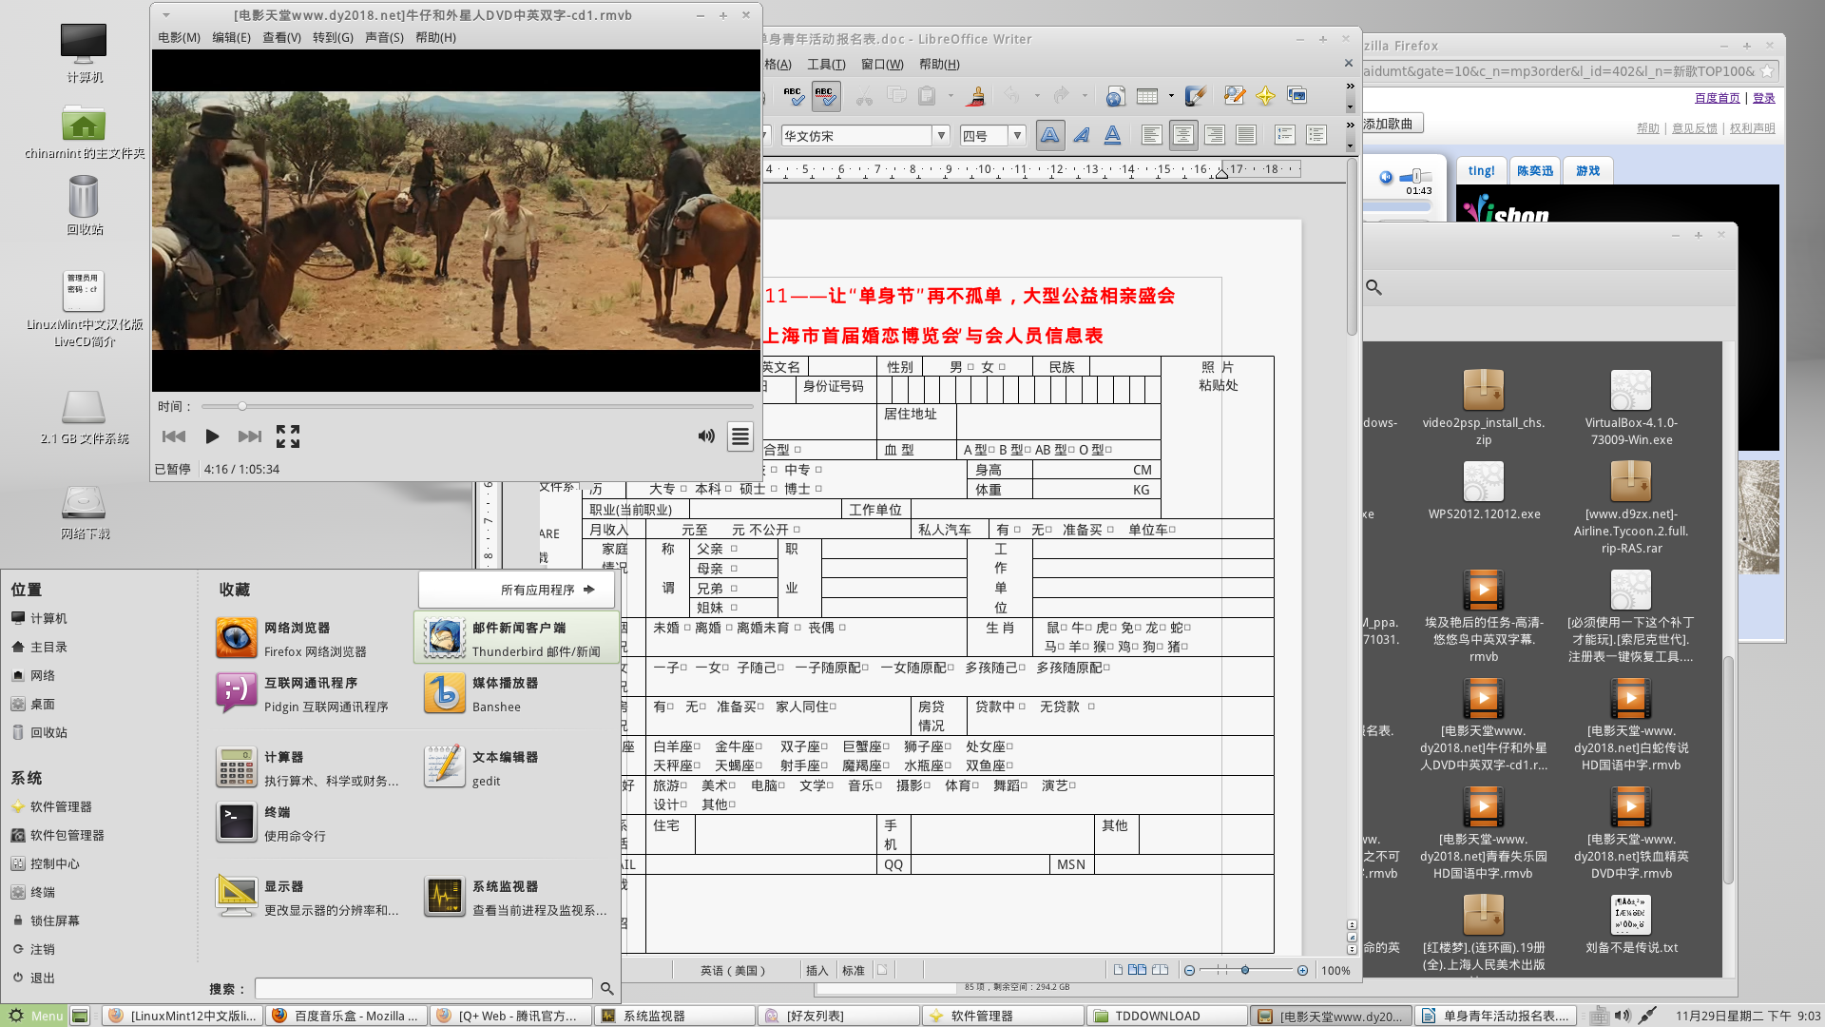Image resolution: width=1825 pixels, height=1027 pixels.
Task: Open the font size dropdown showing 四号
Action: (1017, 135)
